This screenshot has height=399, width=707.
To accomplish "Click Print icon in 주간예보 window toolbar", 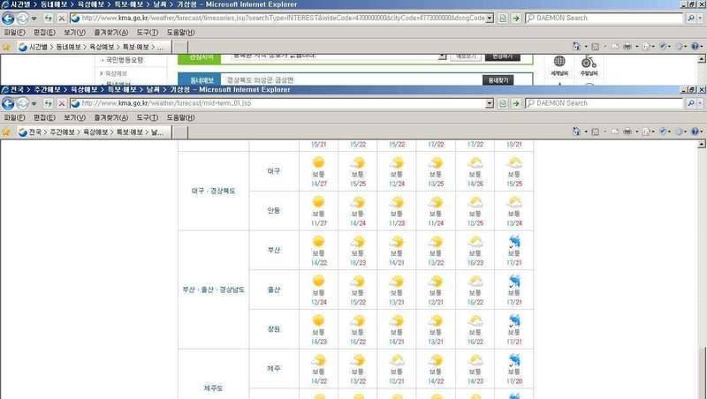I will (x=627, y=132).
